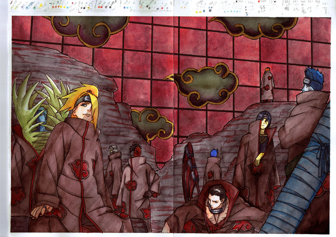The image size is (336, 237).
Task: Click the spiky blue-haired tall character's head
Action: [312, 80]
